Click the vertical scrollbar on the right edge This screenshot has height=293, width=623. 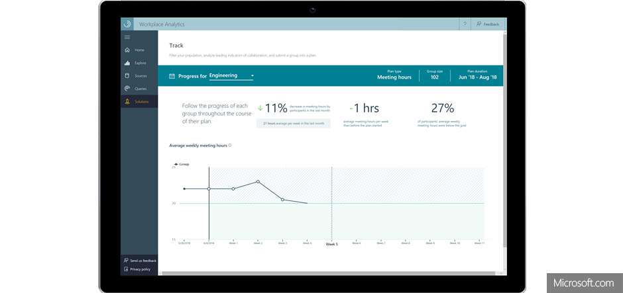(504, 152)
